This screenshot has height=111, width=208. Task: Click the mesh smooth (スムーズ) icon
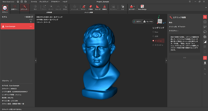pyautogui.click(x=97, y=7)
